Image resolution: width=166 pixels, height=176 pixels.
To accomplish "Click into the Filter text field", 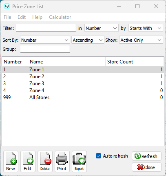I will (46, 28).
